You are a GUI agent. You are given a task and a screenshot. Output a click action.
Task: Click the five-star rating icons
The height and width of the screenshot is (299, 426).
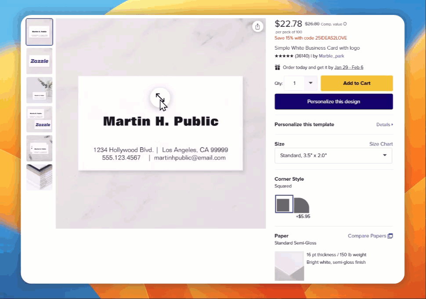click(x=283, y=56)
